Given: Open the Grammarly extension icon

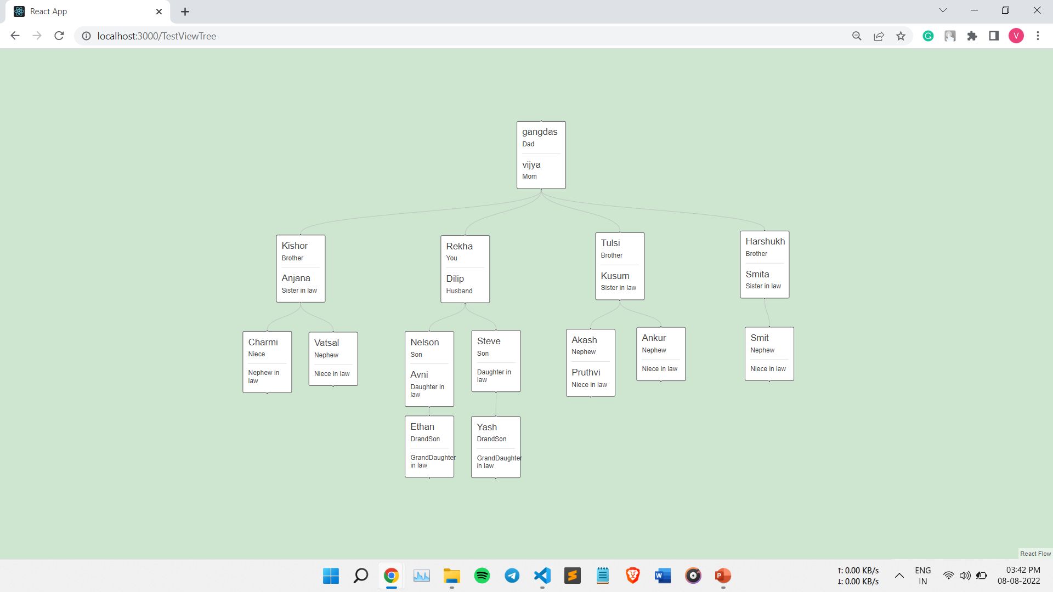Looking at the screenshot, I should click(928, 36).
